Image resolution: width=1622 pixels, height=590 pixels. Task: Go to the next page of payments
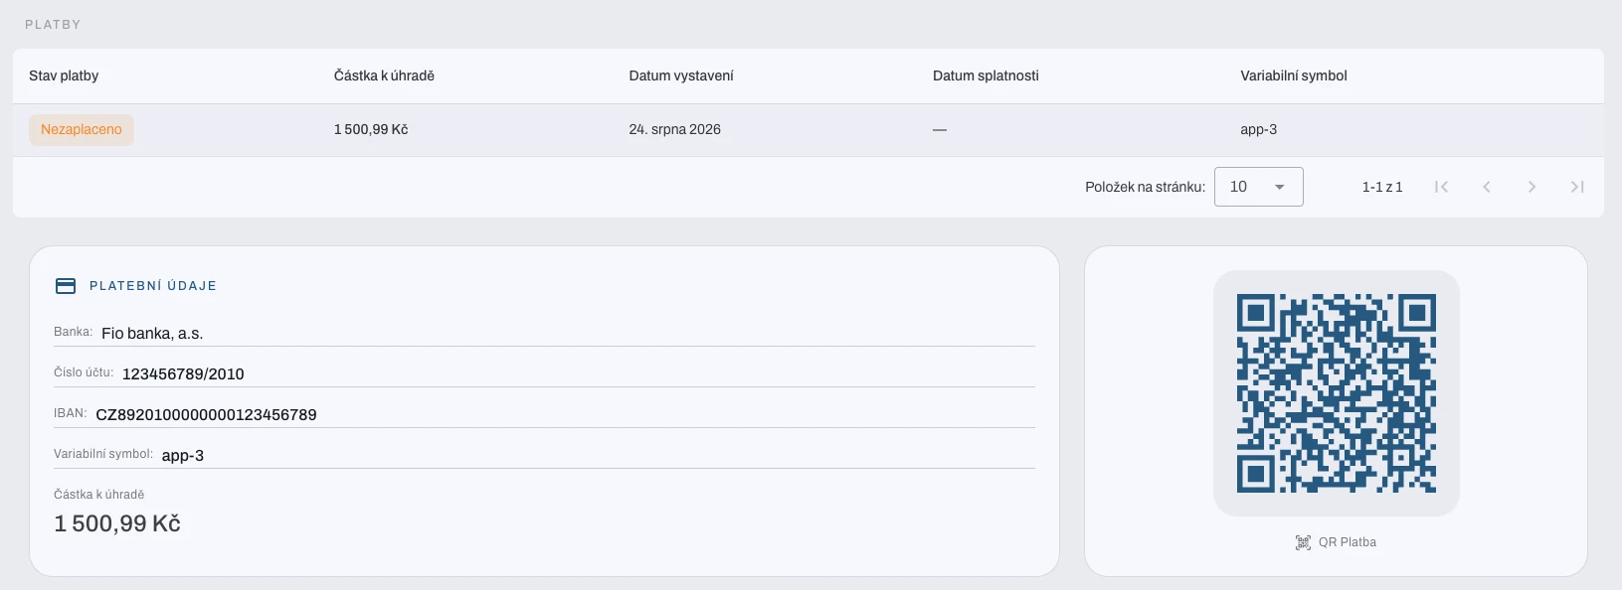1532,187
